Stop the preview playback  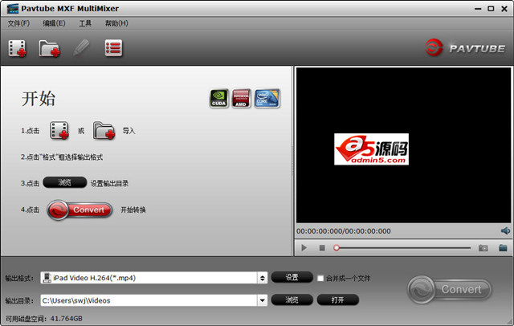322,248
